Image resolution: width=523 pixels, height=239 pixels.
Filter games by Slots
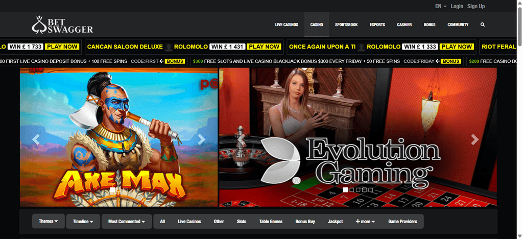coord(242,221)
